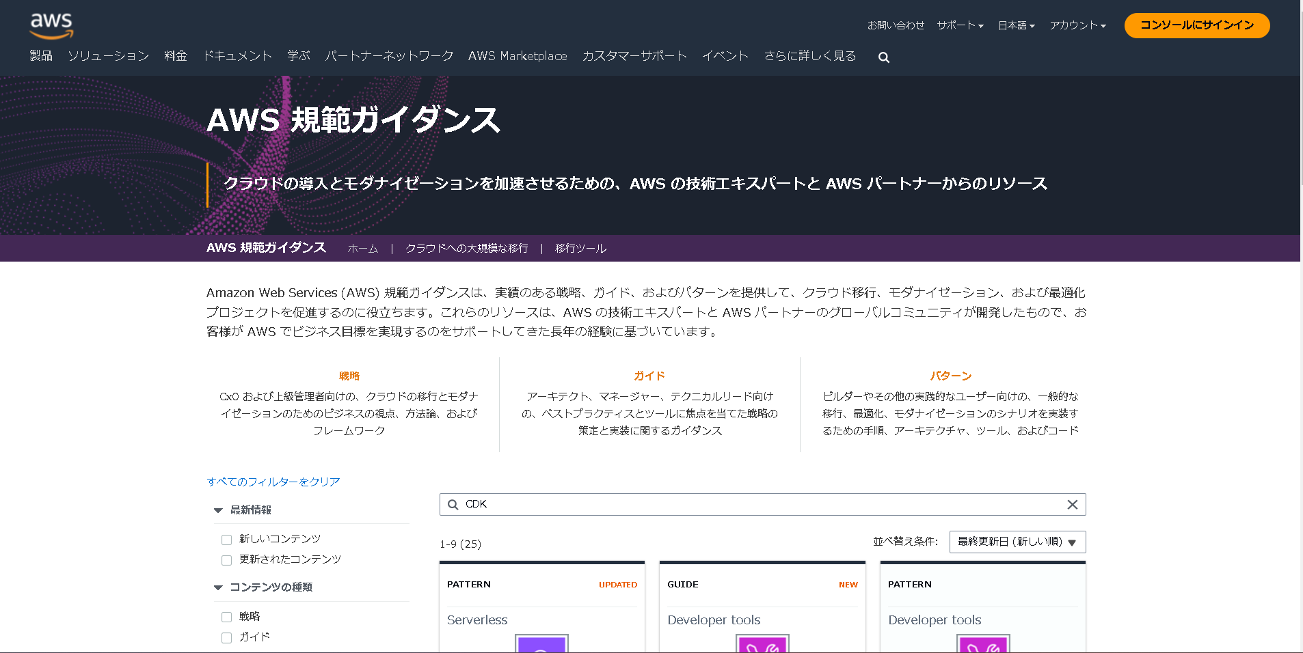Collapse the 最新情報 filter section
Screen dimensions: 1303x653
click(x=218, y=510)
